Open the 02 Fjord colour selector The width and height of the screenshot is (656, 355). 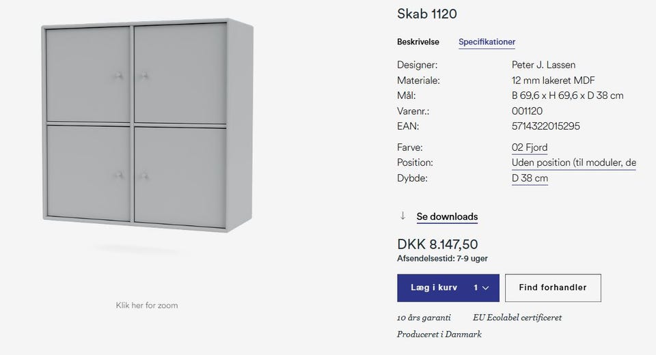point(530,147)
